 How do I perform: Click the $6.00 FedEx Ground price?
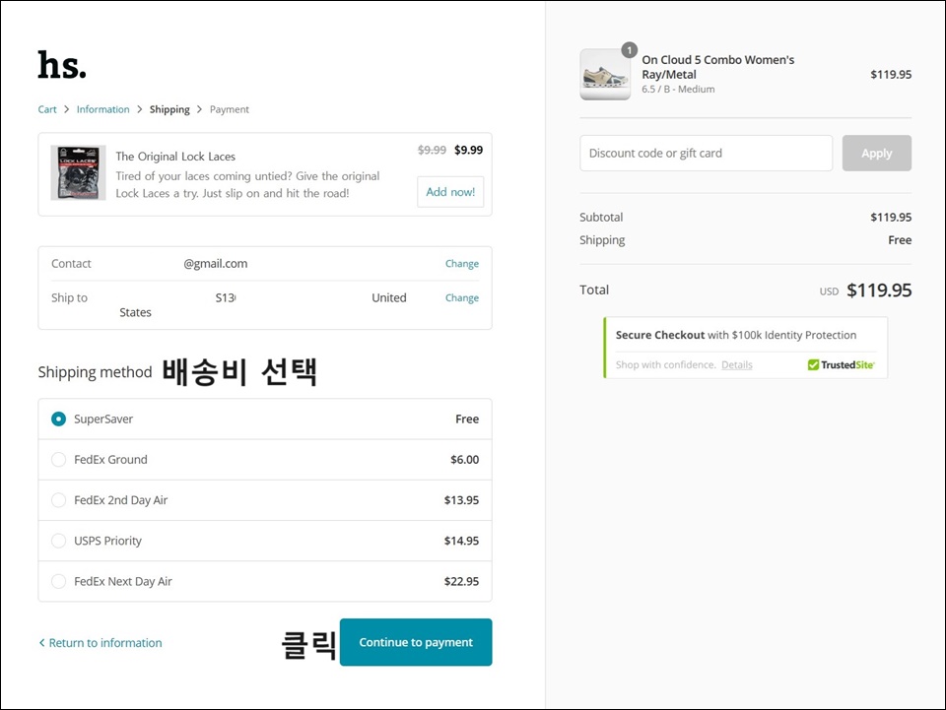click(464, 459)
